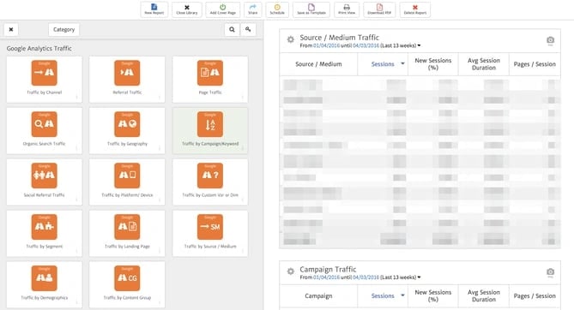Click Save as Template in the toolbar
This screenshot has height=310, width=574.
[x=311, y=9]
